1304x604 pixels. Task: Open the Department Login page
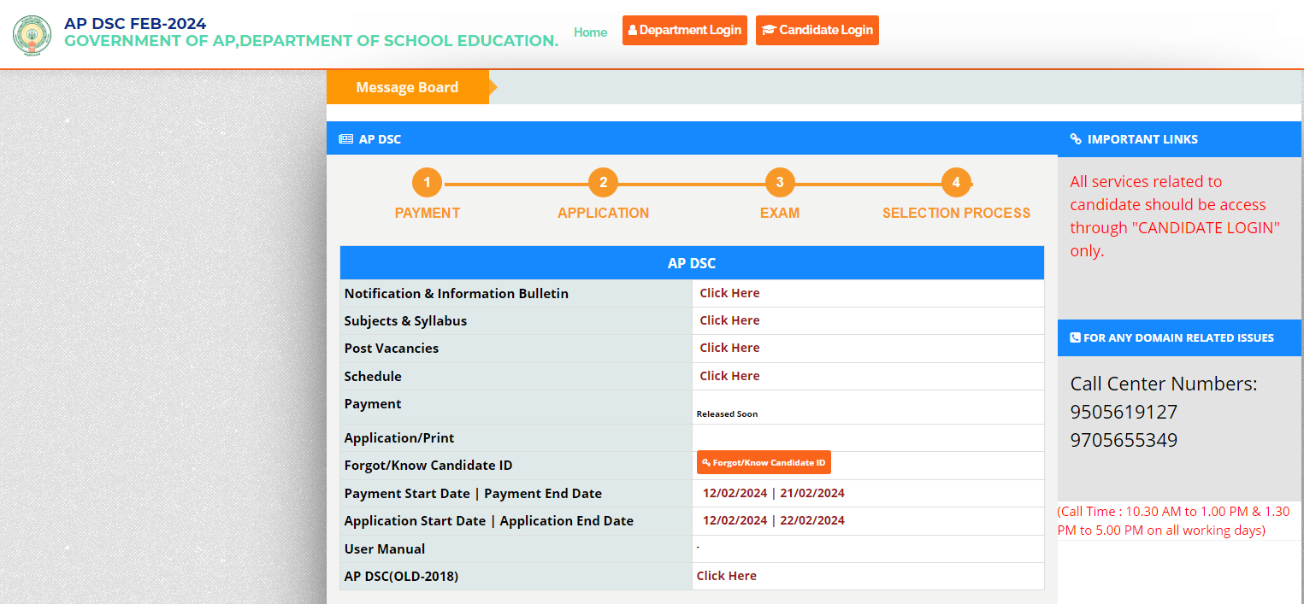684,30
